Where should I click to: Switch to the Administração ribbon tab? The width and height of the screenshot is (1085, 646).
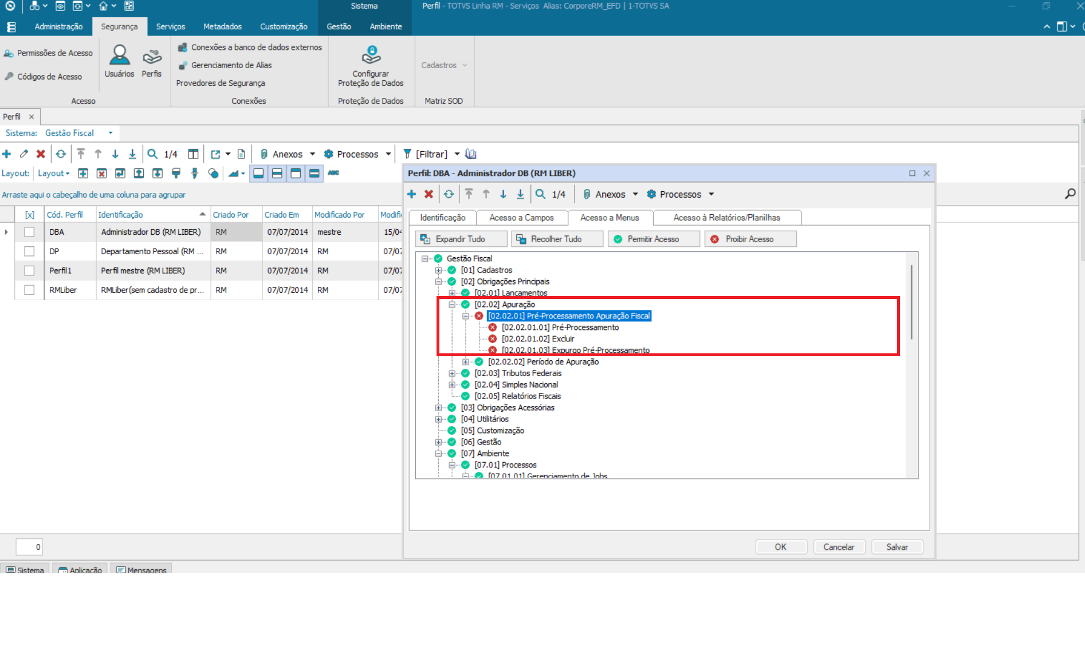tap(58, 26)
